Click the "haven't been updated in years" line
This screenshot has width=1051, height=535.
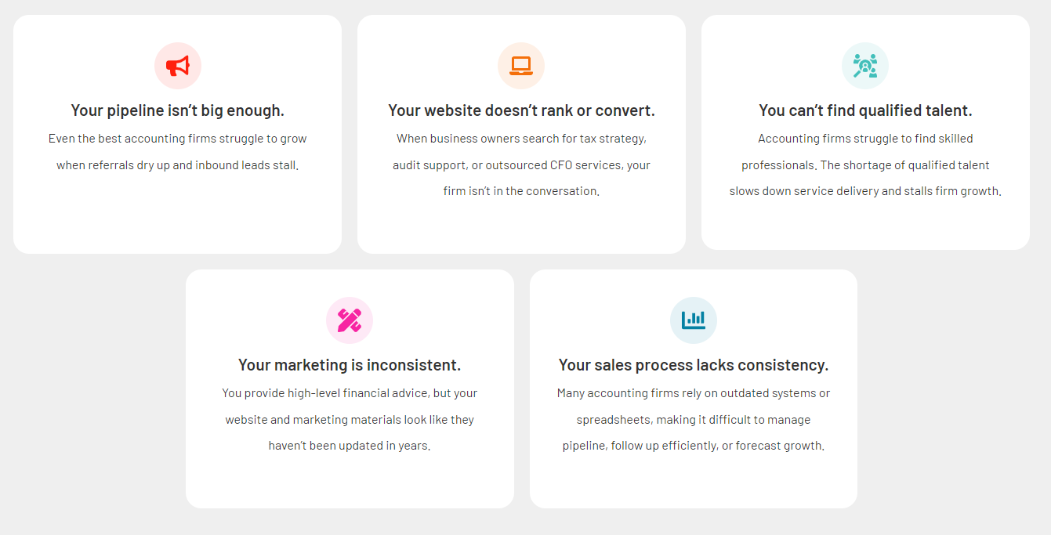(350, 446)
